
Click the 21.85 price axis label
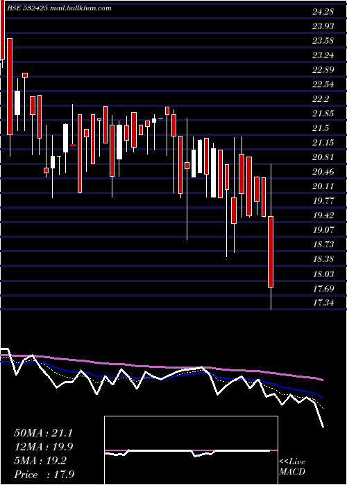pos(323,114)
